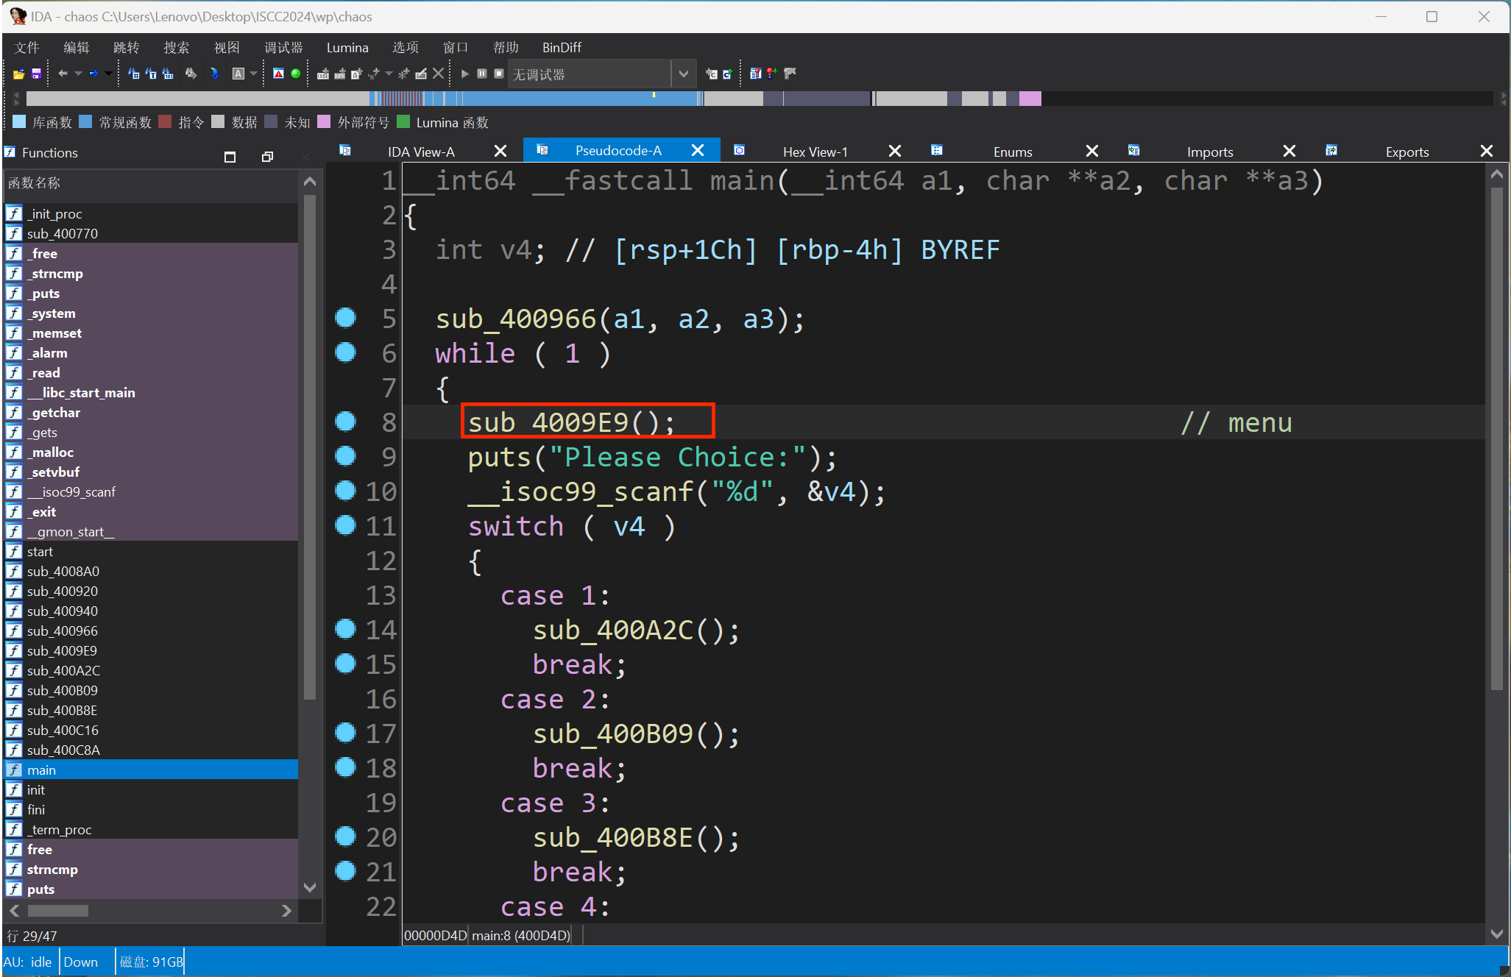1511x977 pixels.
Task: Click the pink region of the navigation band
Action: 1030,99
